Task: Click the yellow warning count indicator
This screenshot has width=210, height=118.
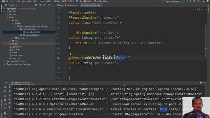Action: click(x=198, y=9)
